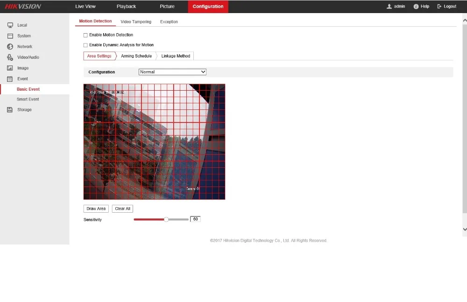Image resolution: width=467 pixels, height=302 pixels.
Task: Select the Area Settings step tab
Action: [x=99, y=56]
